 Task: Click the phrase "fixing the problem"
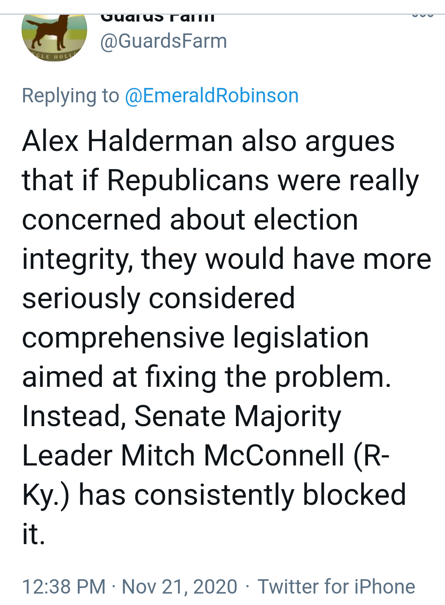268,377
